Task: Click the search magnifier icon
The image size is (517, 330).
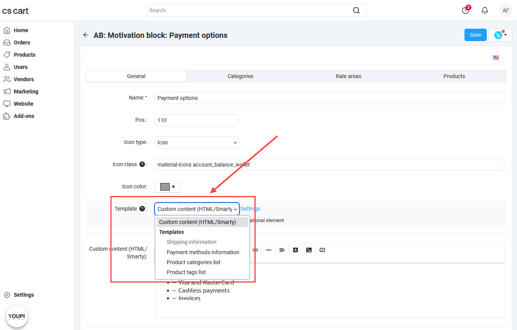Action: click(x=356, y=10)
